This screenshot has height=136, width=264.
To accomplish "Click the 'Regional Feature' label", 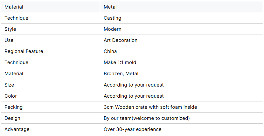I will point(24,51).
